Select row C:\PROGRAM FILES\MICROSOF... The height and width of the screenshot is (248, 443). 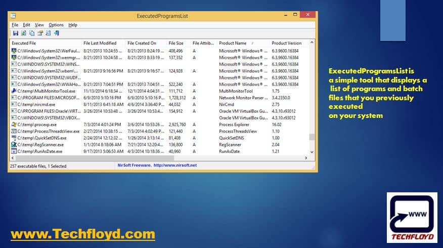point(160,98)
